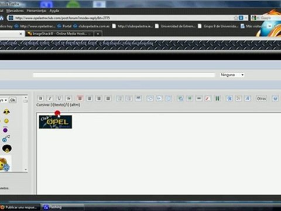This screenshot has width=281, height=211.
Task: Open the font color picker
Action: pyautogui.click(x=238, y=98)
